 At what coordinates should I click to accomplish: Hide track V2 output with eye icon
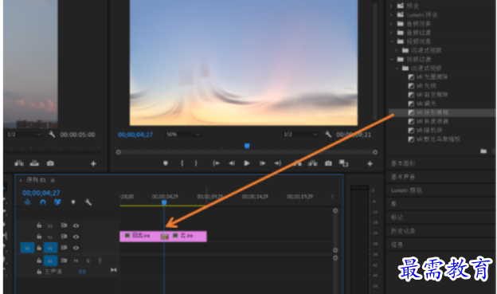[76, 237]
